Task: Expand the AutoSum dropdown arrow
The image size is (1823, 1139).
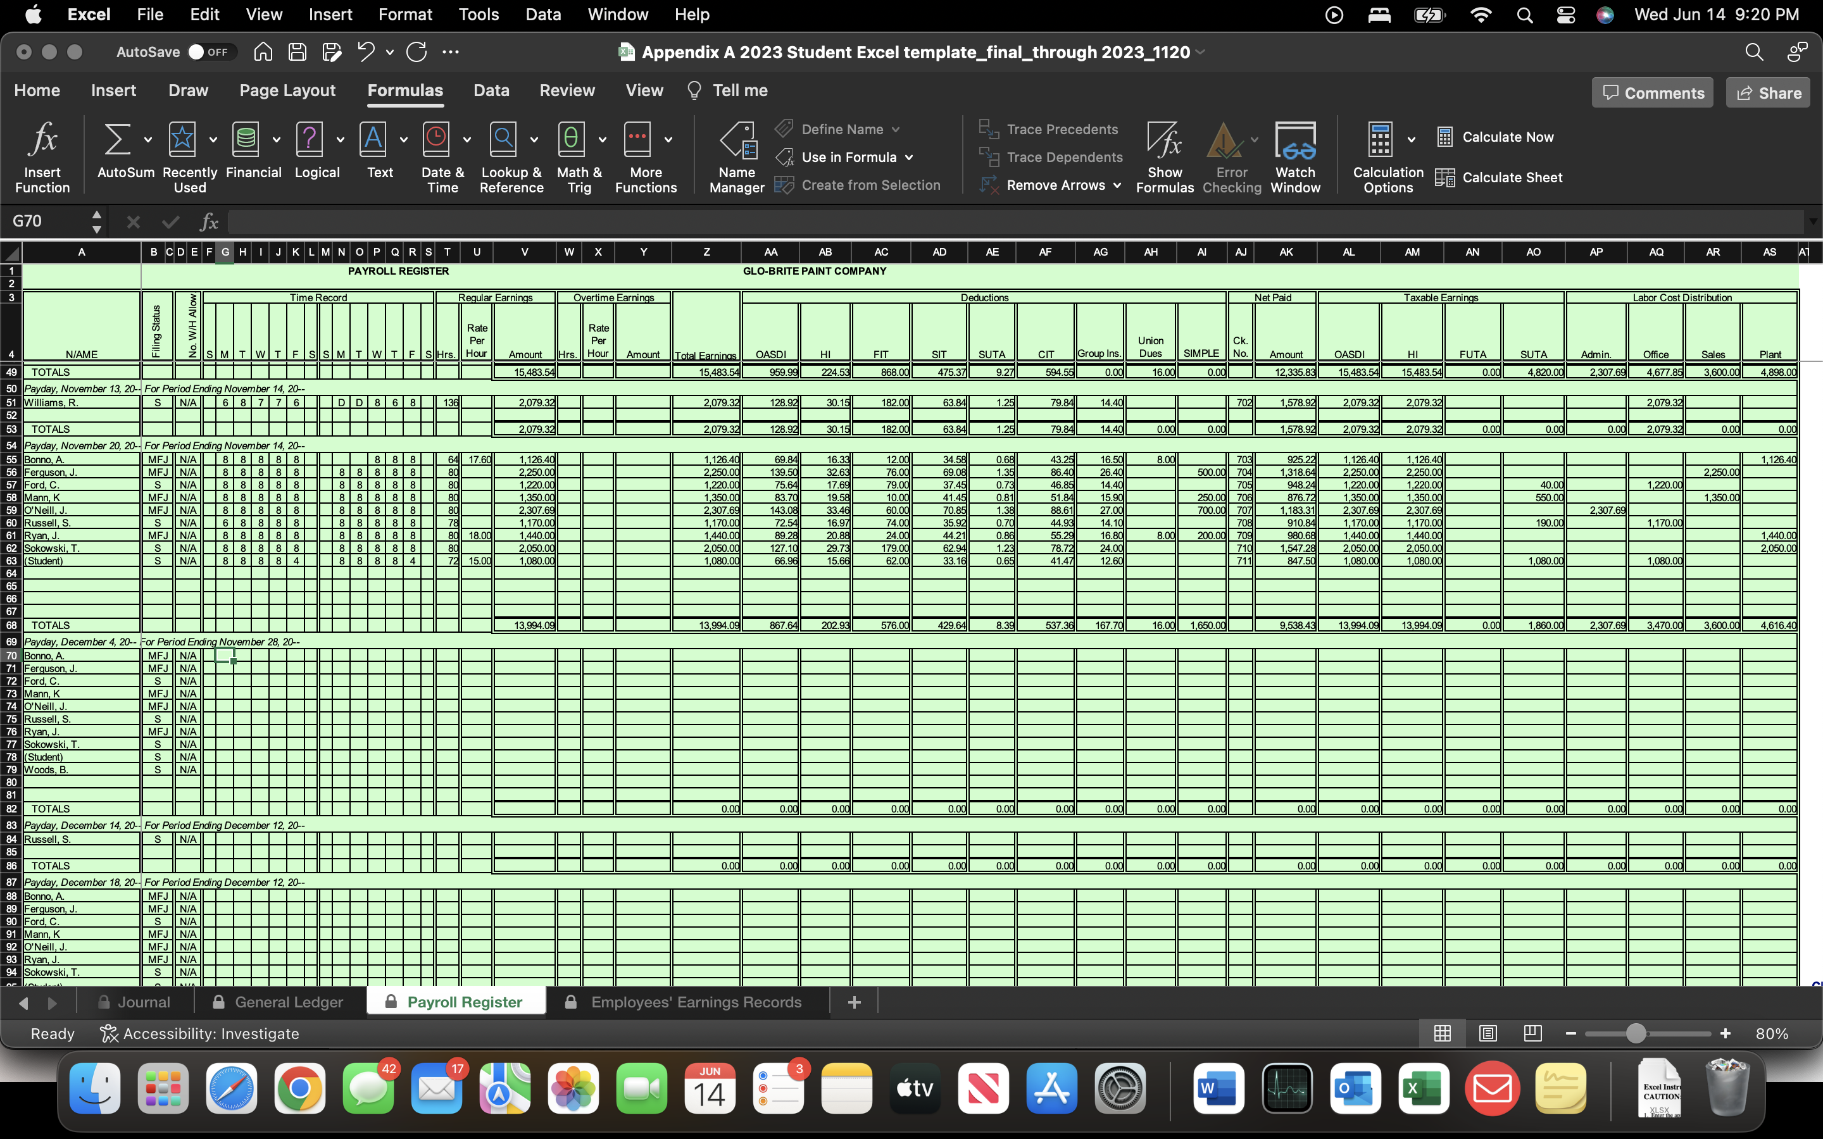Action: 147,139
